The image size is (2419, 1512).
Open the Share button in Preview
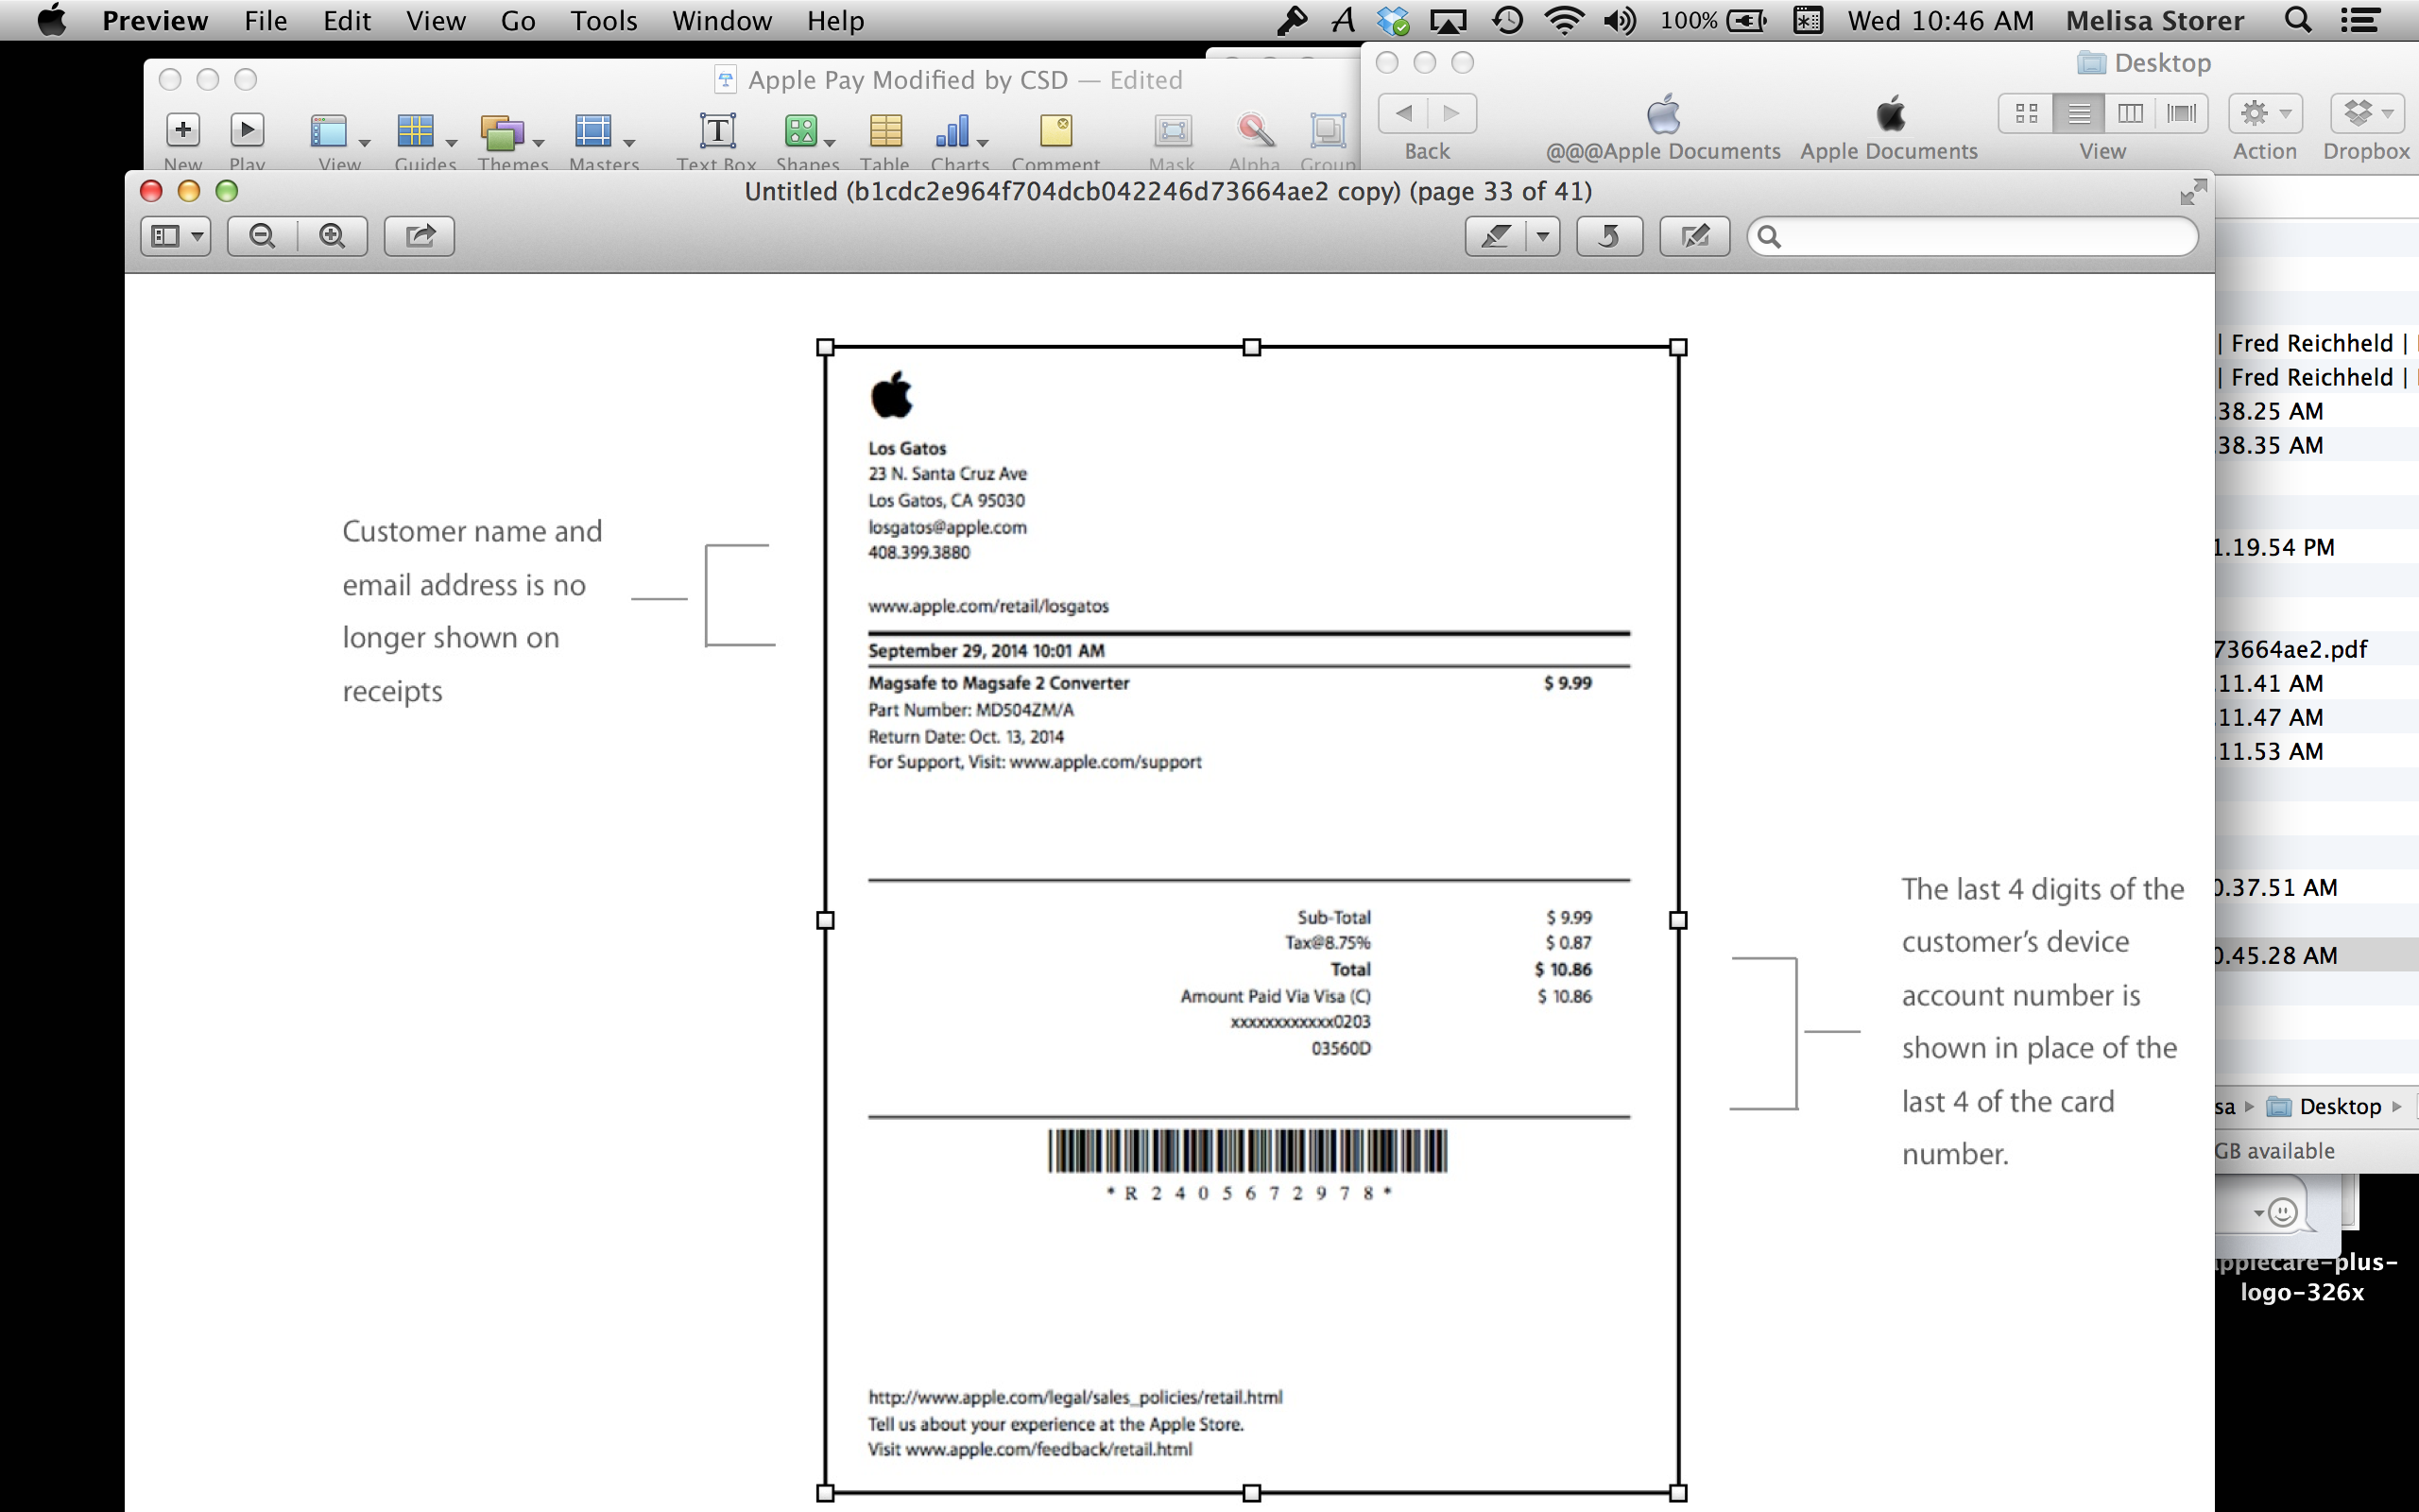[420, 237]
